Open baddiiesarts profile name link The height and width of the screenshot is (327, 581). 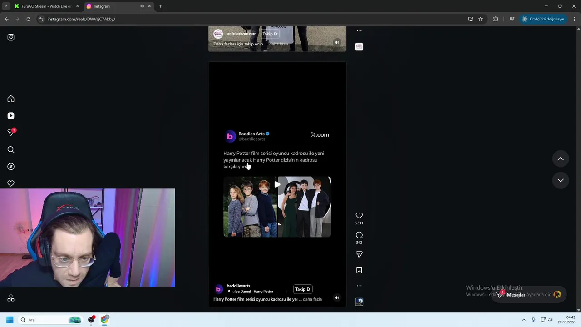point(238,286)
